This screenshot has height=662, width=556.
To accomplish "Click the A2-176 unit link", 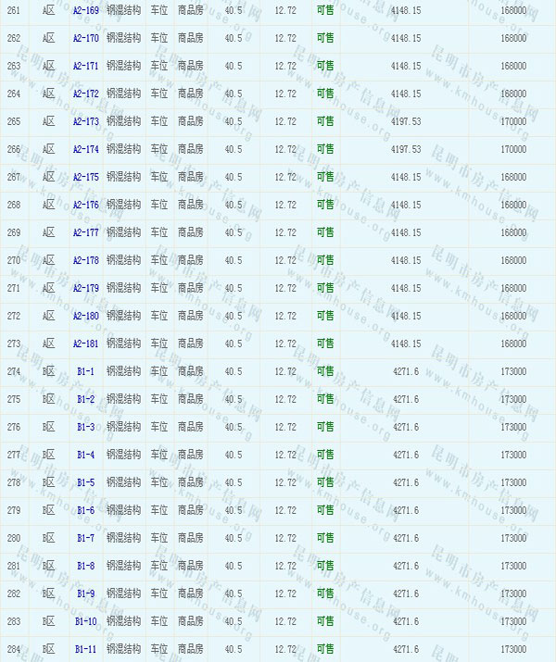I will (x=85, y=205).
